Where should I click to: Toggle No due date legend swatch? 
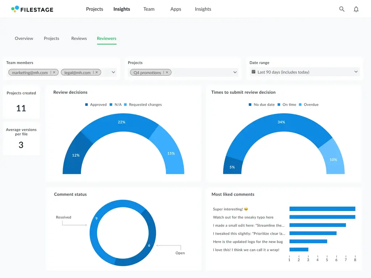click(x=250, y=105)
